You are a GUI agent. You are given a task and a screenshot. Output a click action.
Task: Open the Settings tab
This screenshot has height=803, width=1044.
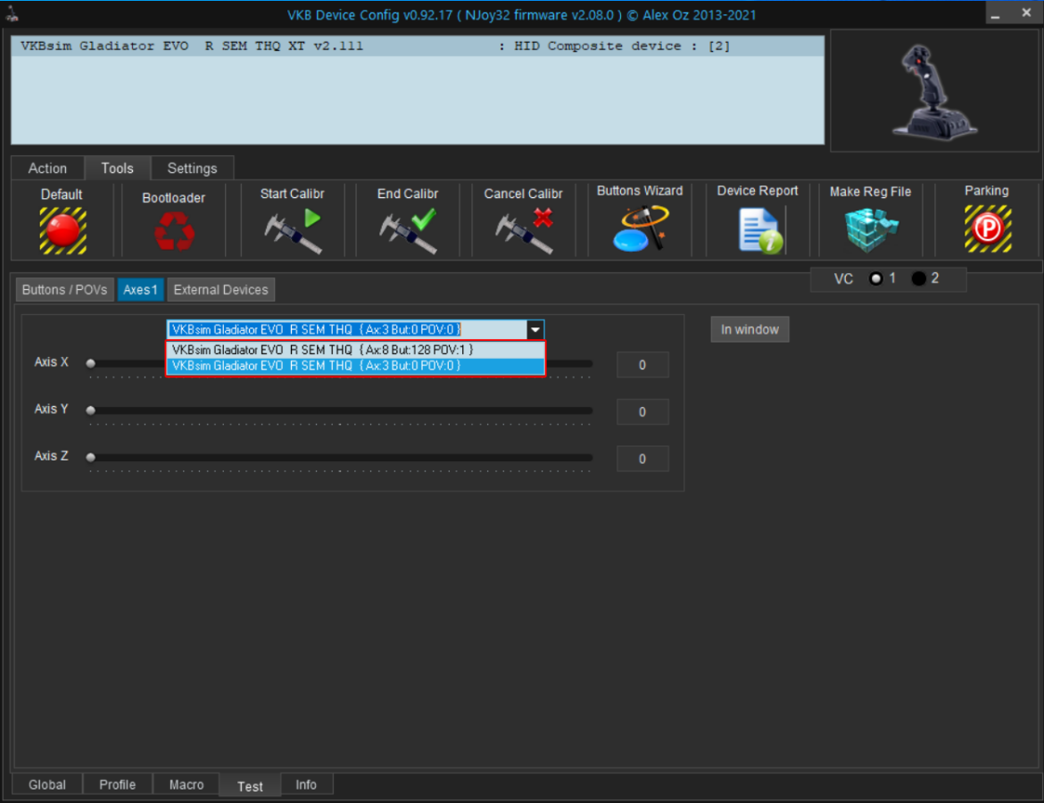pyautogui.click(x=192, y=169)
